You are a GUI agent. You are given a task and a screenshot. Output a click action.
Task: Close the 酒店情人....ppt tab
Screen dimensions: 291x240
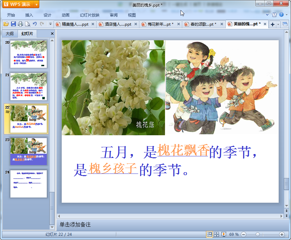pos(136,24)
